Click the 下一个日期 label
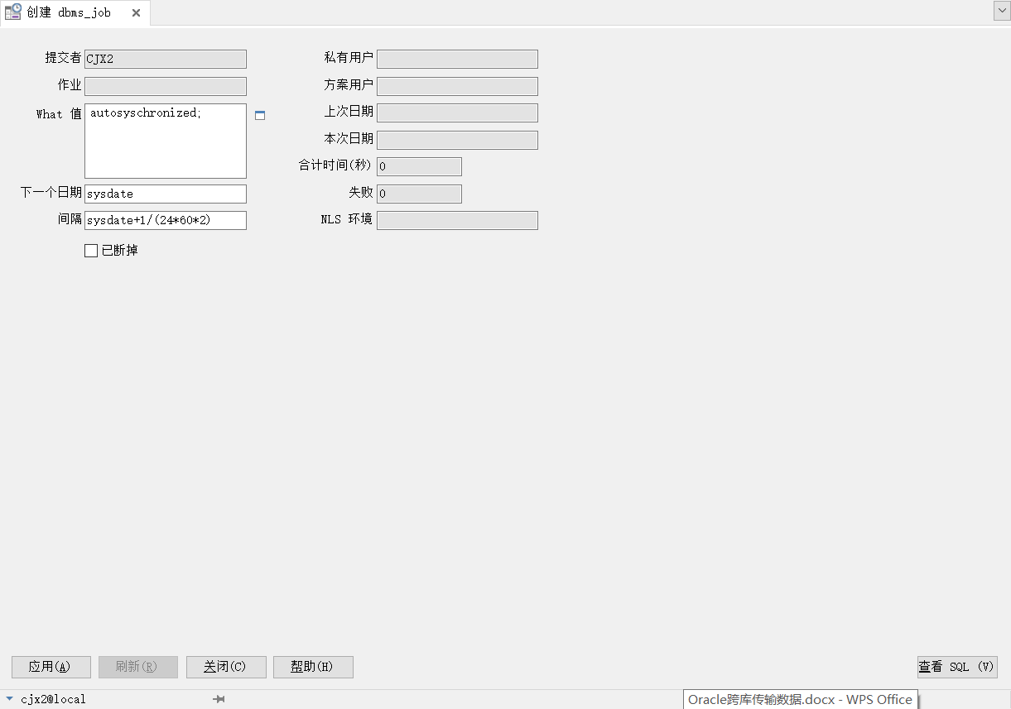Screen dimensions: 1011x709 51,193
